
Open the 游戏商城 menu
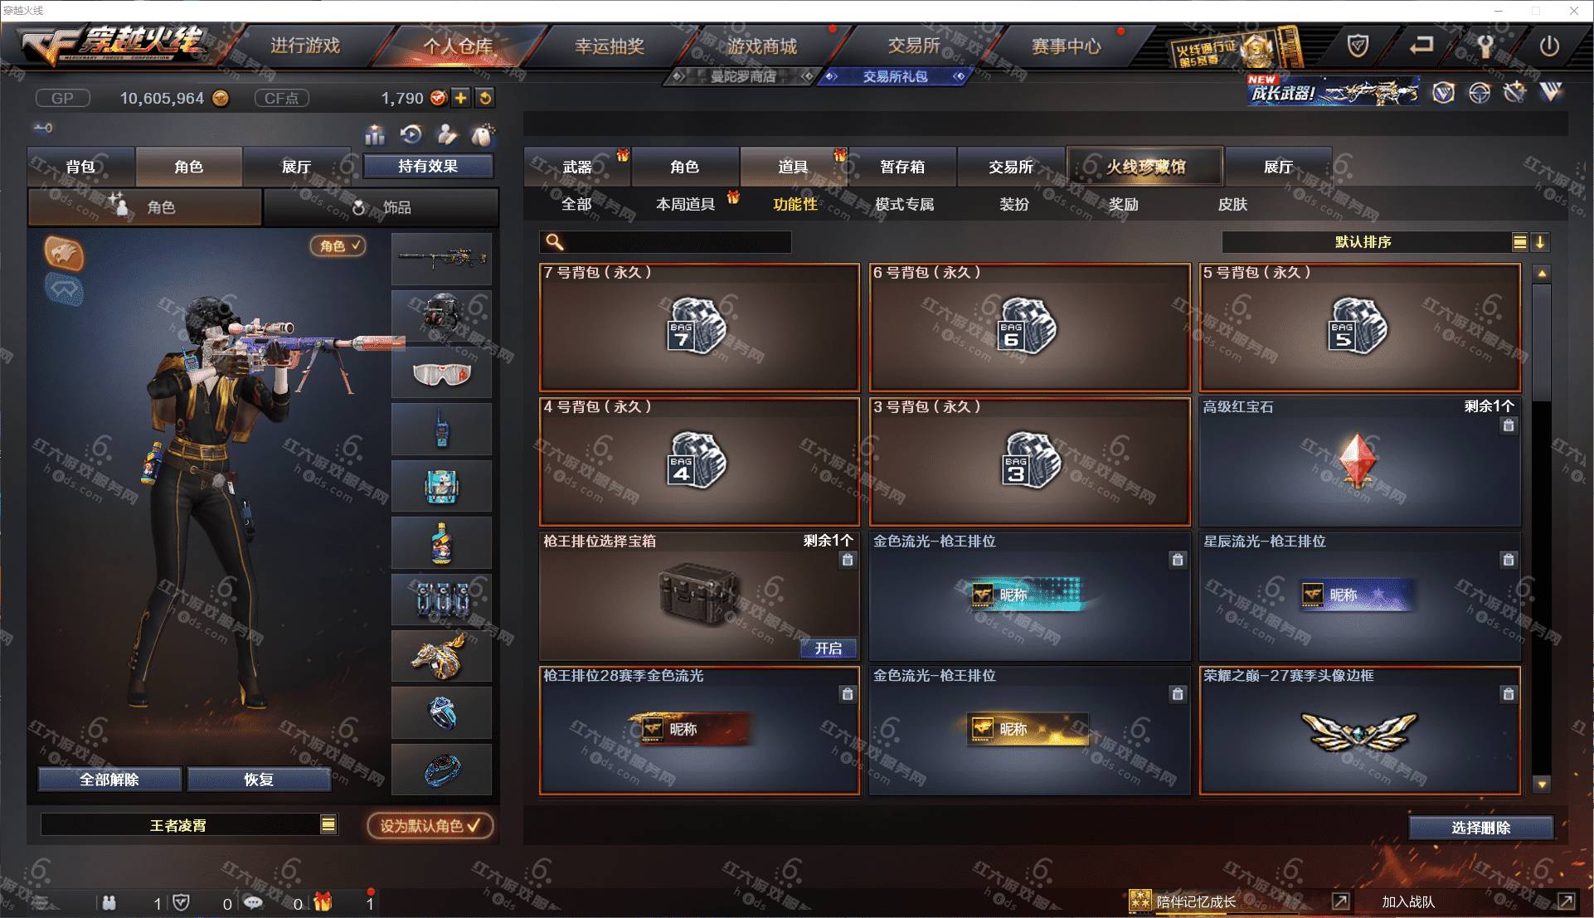[762, 46]
